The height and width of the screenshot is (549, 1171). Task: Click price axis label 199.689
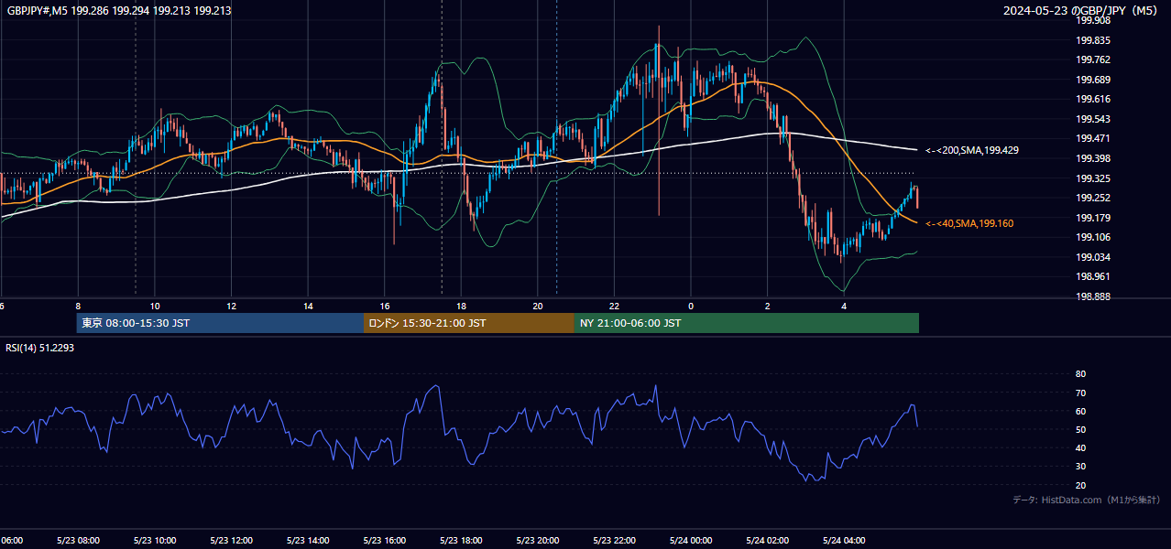(1093, 80)
